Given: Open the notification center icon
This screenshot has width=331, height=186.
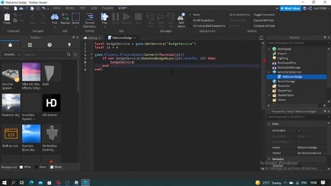Looking at the screenshot, I should (323, 182).
